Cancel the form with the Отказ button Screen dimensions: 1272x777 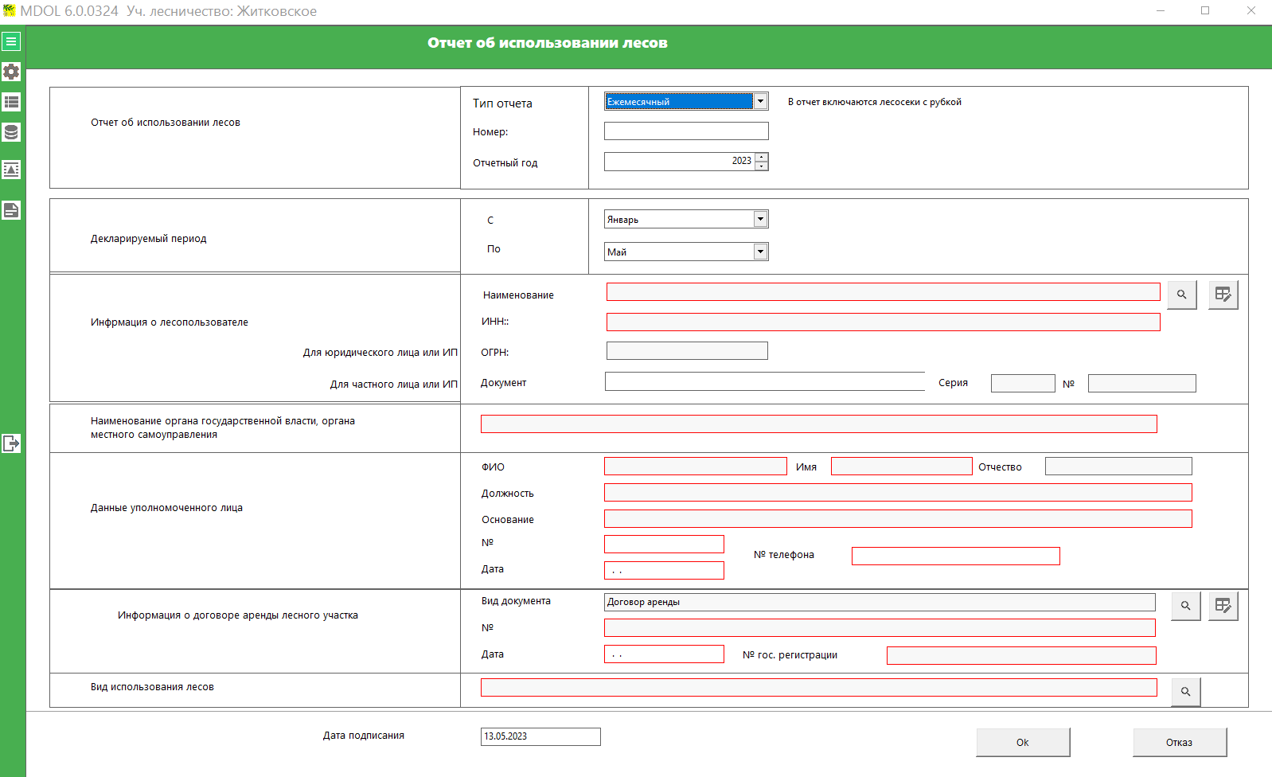tap(1180, 742)
